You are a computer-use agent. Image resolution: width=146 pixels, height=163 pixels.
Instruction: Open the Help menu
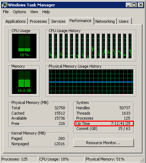pyautogui.click(x=46, y=12)
